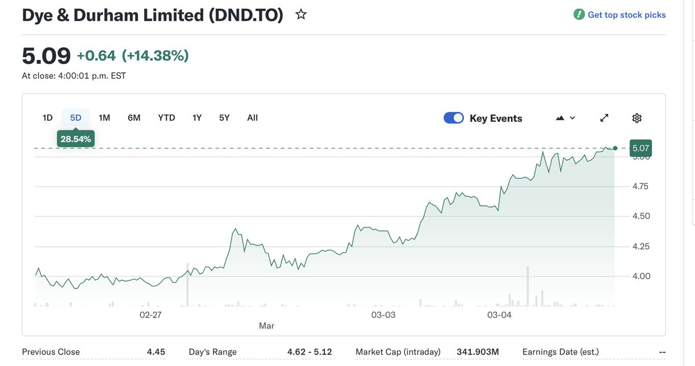Click the Earnings Date (est.) label
The width and height of the screenshot is (695, 366).
tap(561, 352)
